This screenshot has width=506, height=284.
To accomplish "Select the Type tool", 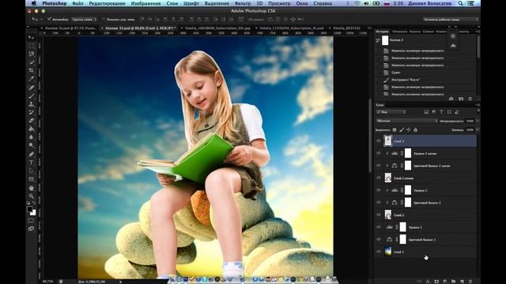I will 32,163.
